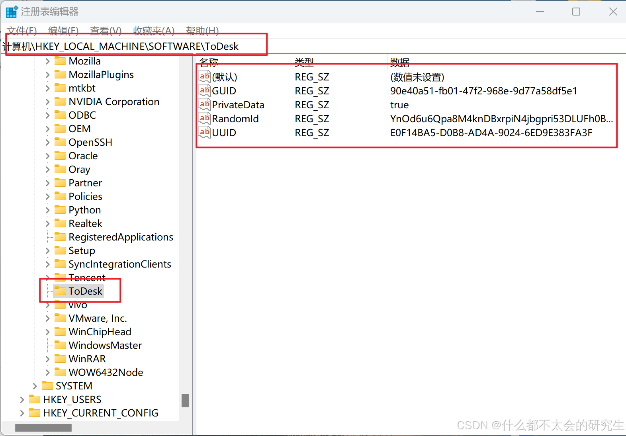Open the 编辑(E) menu
The width and height of the screenshot is (626, 436).
coord(63,31)
